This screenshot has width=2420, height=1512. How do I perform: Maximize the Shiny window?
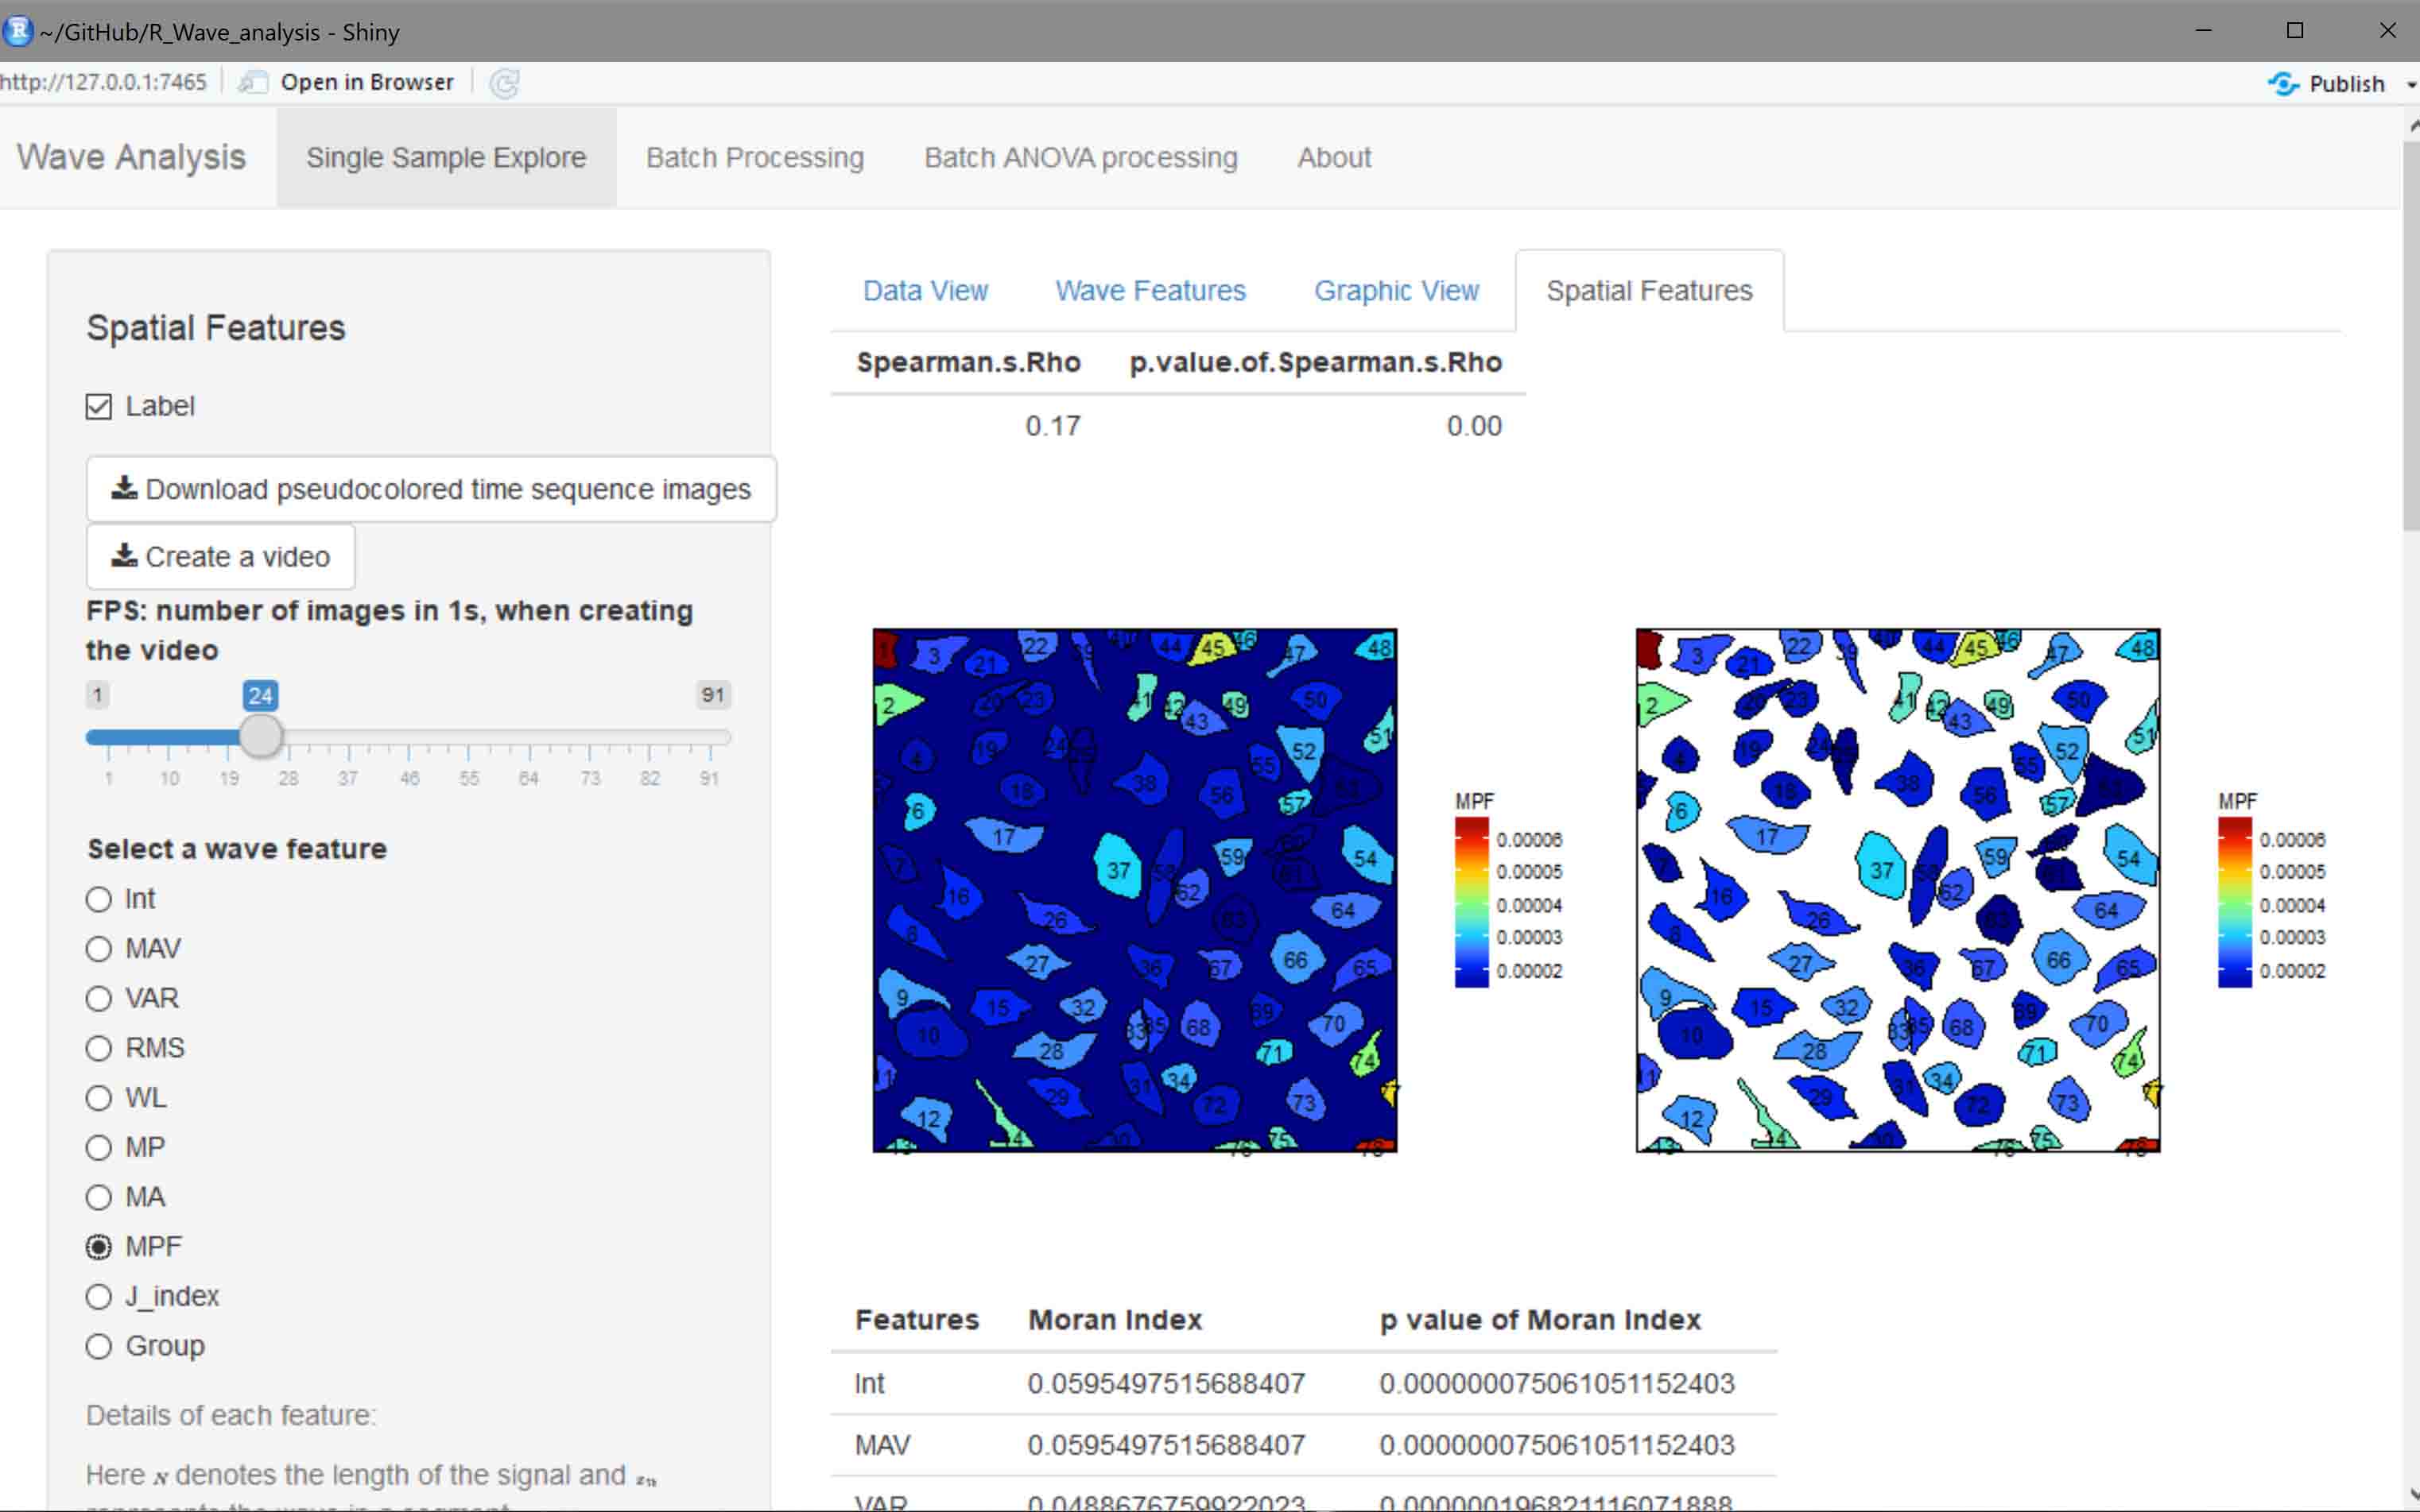click(2295, 31)
